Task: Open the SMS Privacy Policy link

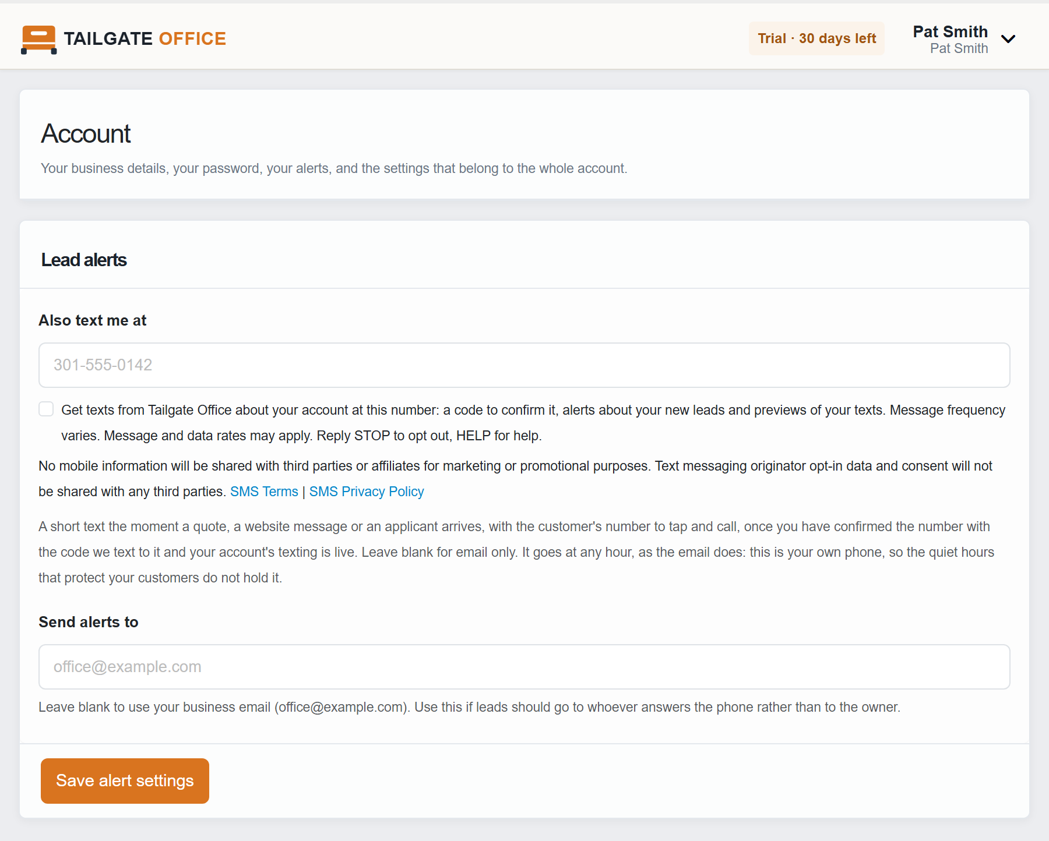Action: coord(367,492)
